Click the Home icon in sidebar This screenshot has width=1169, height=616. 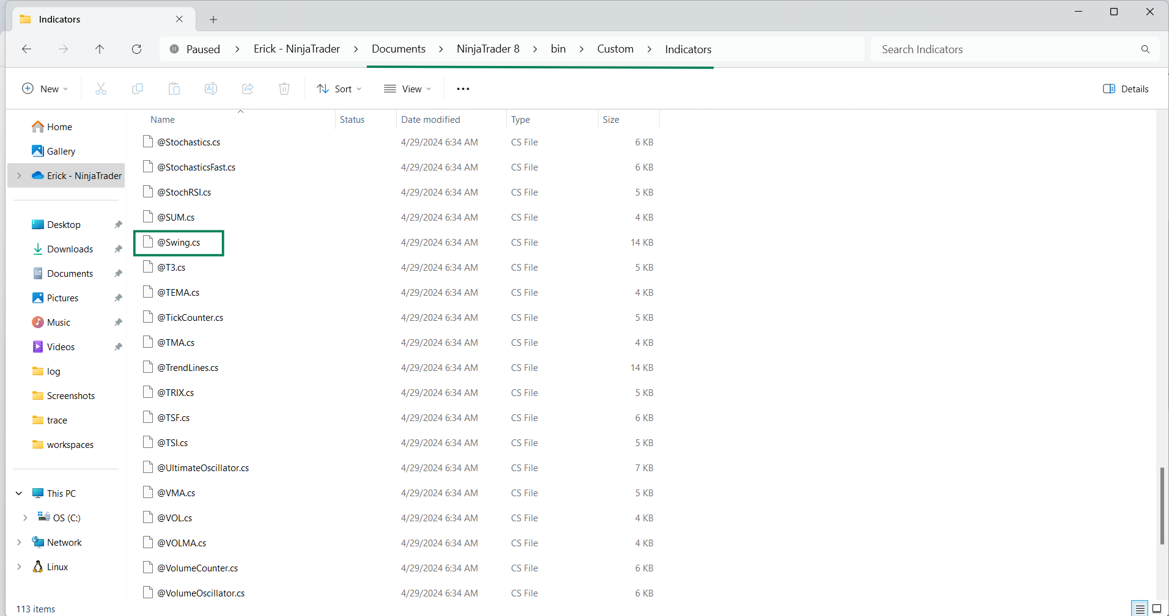point(38,127)
